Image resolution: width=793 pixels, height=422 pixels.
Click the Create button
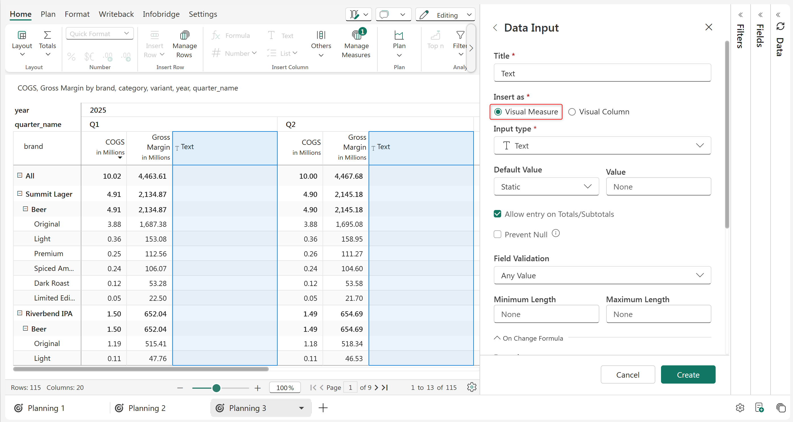point(688,374)
